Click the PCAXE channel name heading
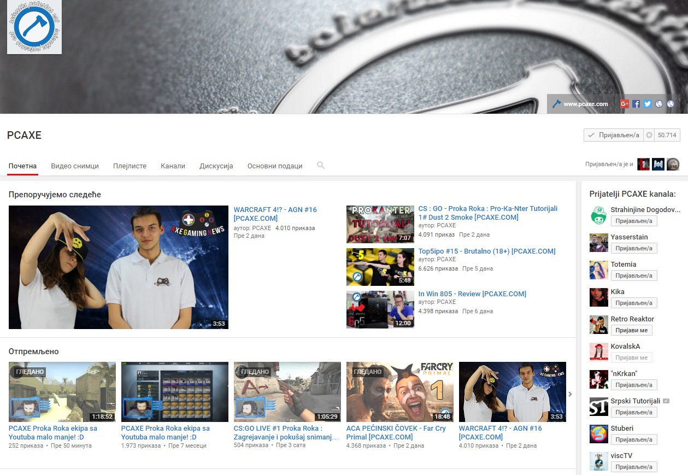 (24, 135)
